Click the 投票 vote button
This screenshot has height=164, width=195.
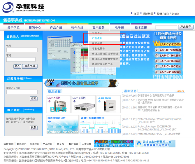click(34, 128)
